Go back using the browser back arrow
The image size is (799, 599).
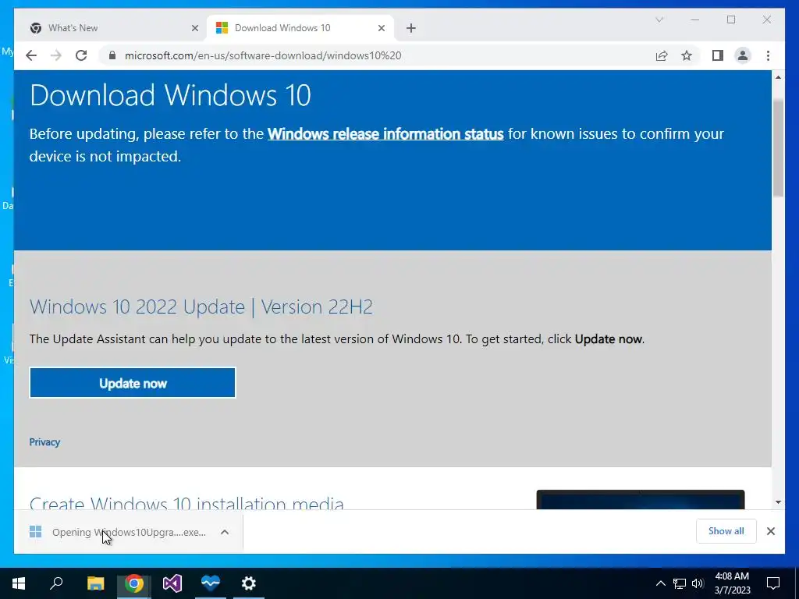31,55
